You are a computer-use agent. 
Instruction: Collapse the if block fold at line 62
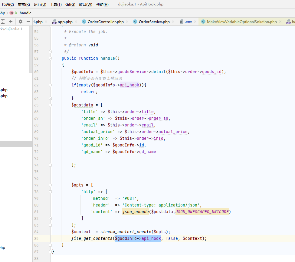click(x=50, y=85)
